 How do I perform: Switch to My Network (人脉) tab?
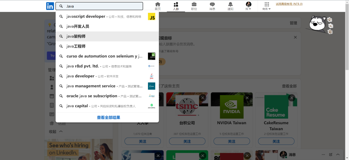click(176, 6)
